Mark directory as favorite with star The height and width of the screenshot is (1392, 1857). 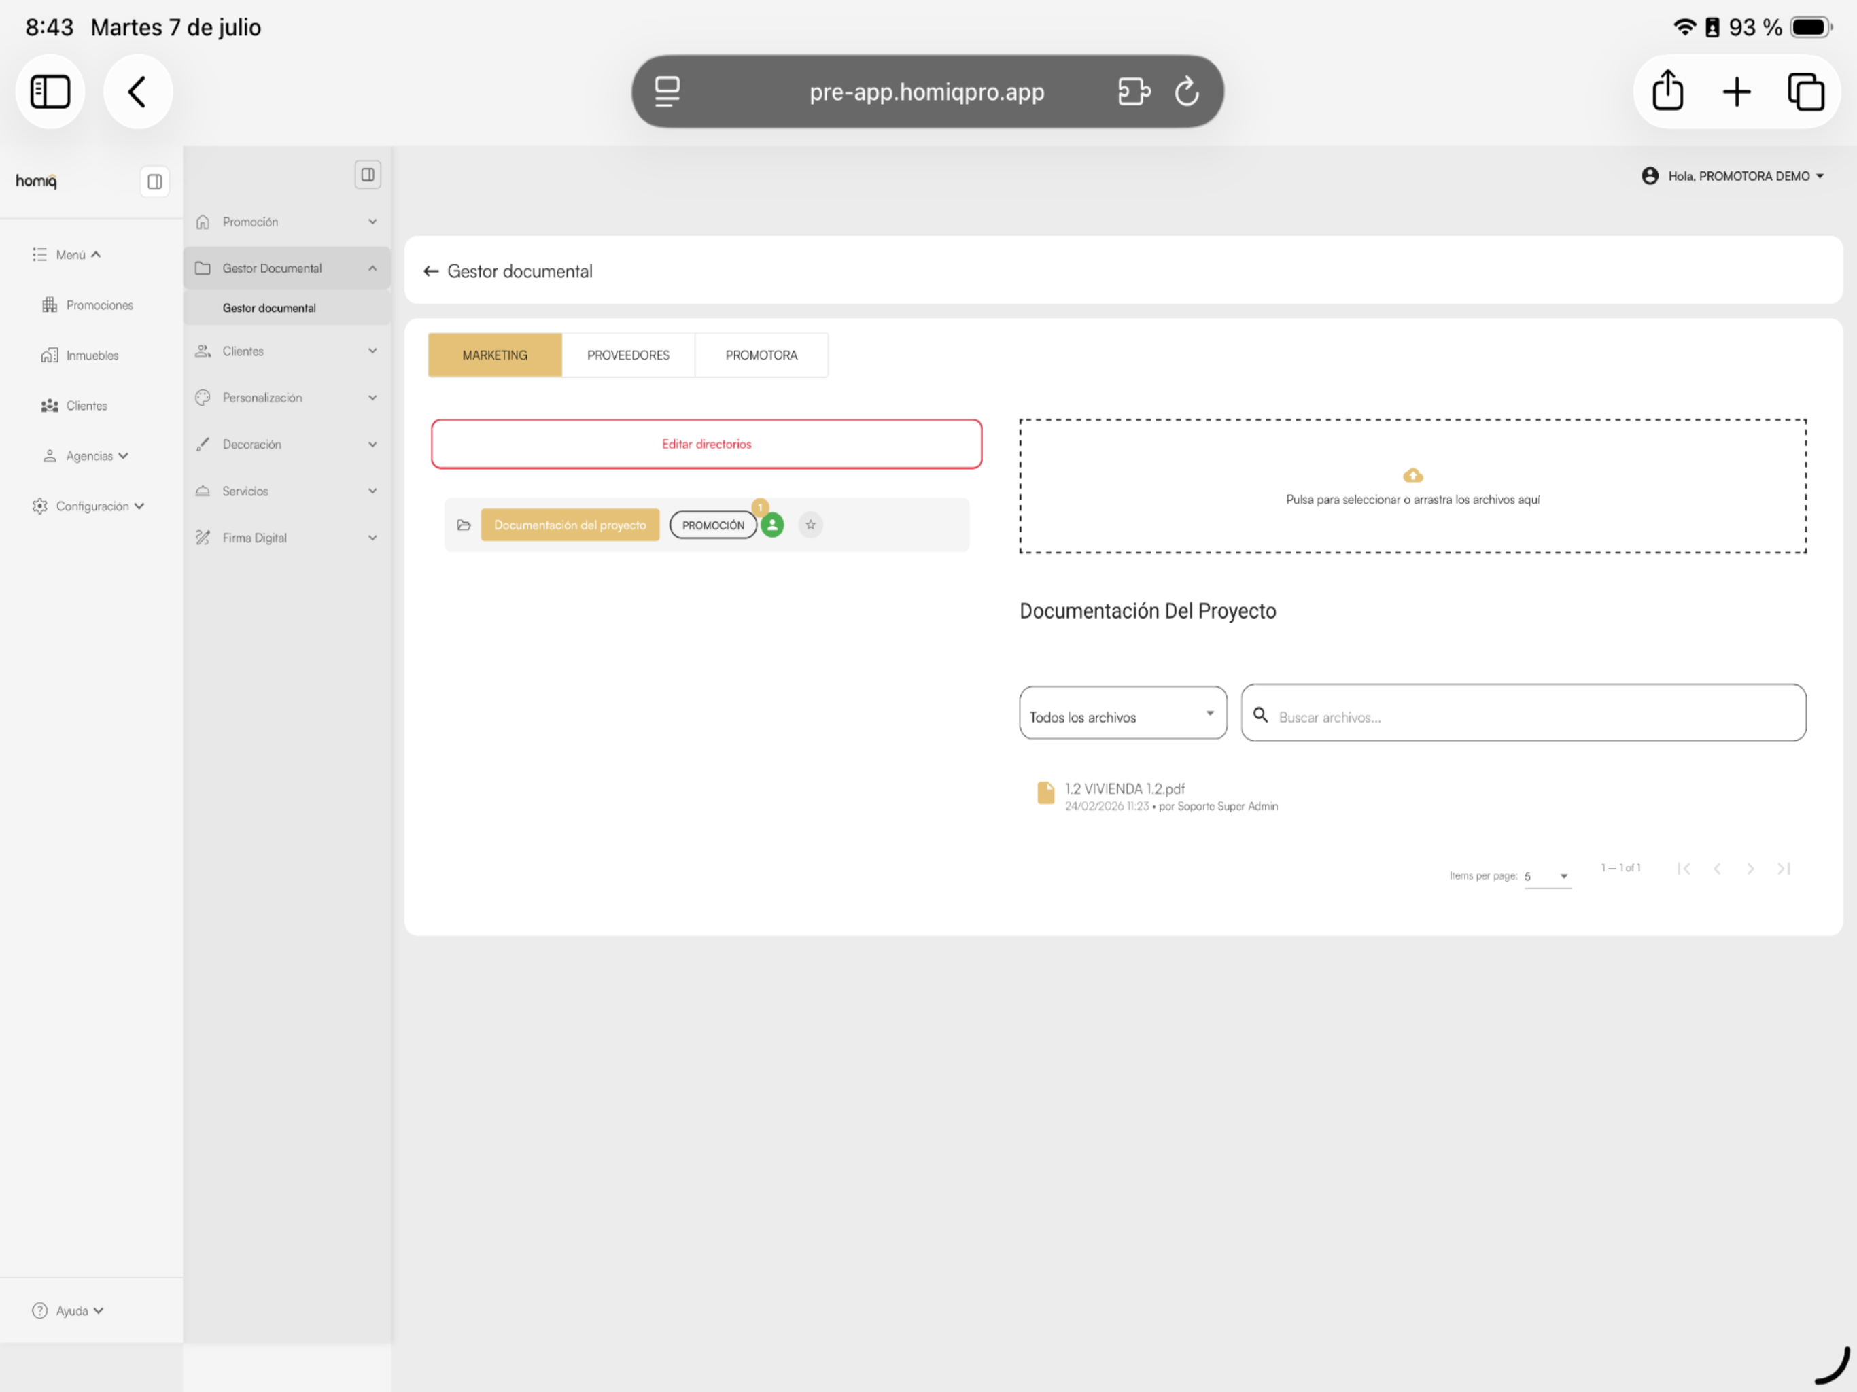click(x=810, y=525)
